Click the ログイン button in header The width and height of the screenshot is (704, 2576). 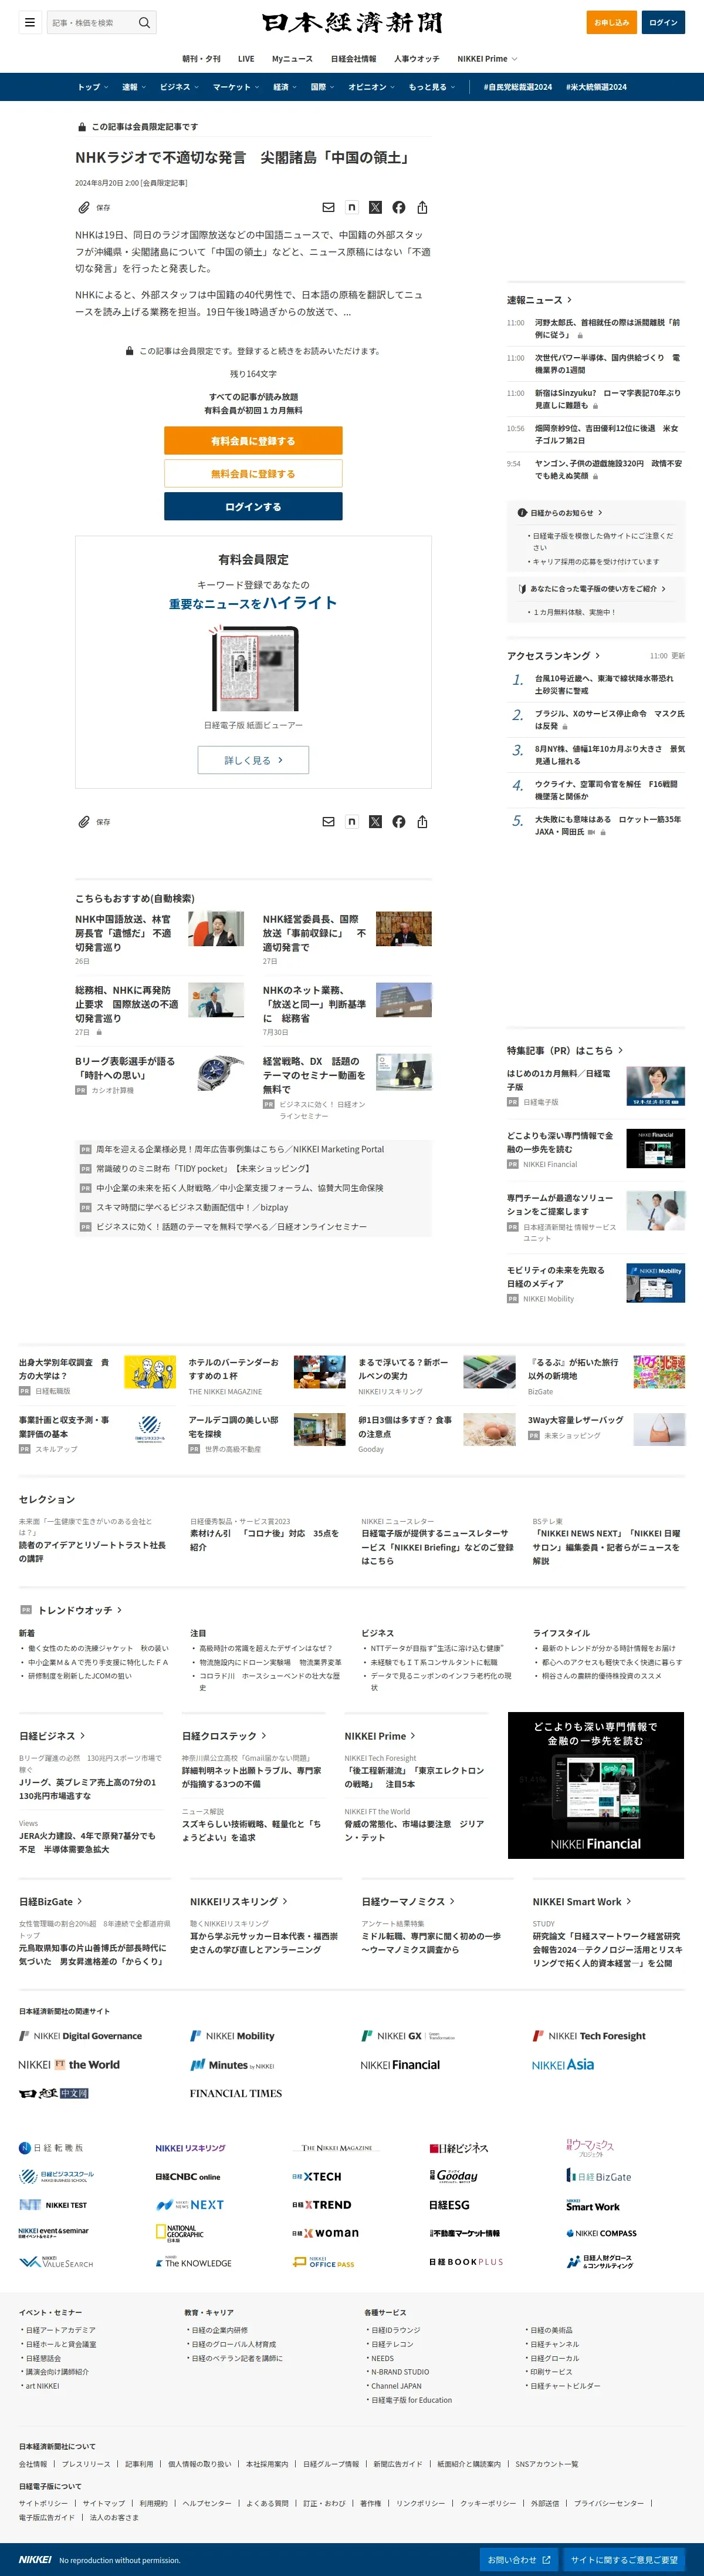(x=663, y=22)
